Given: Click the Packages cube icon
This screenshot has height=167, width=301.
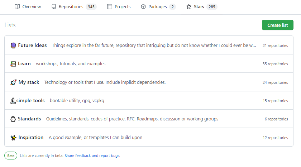Looking at the screenshot, I should pos(143,7).
